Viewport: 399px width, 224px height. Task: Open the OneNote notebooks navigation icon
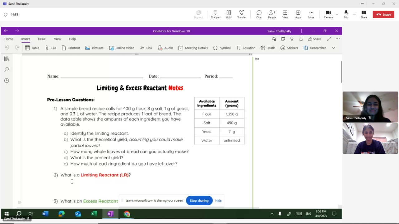7,59
